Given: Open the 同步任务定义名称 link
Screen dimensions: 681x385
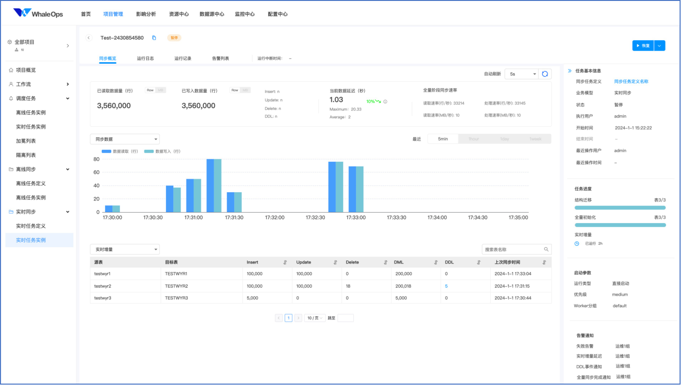Looking at the screenshot, I should click(x=631, y=82).
